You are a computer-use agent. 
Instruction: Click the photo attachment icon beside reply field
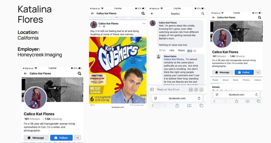152,90
